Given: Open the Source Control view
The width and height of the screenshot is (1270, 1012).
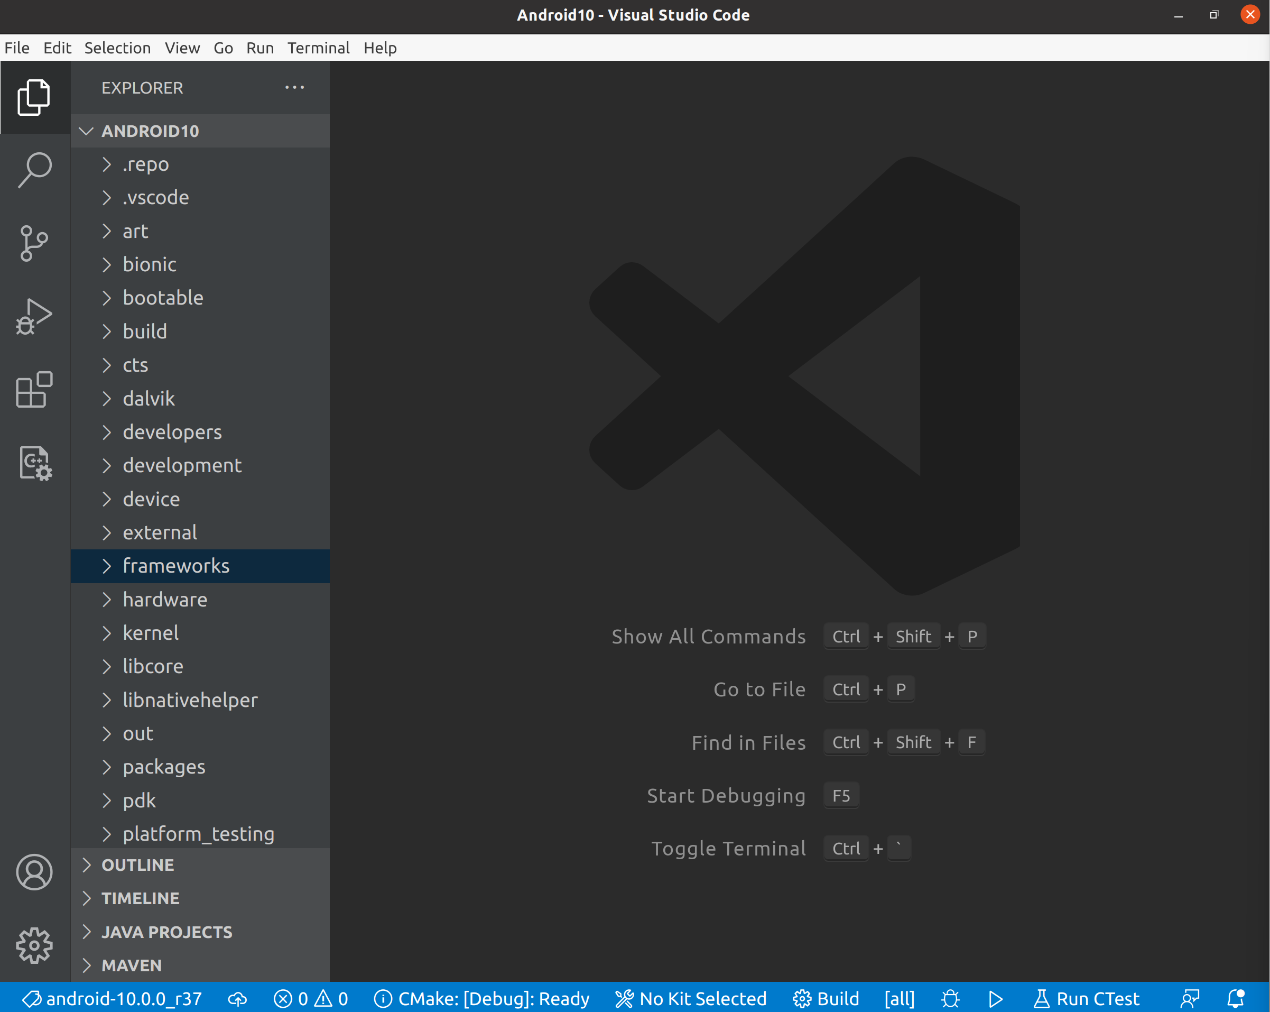Looking at the screenshot, I should [34, 243].
